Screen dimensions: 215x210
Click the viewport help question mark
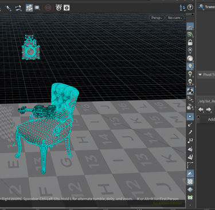(190, 7)
